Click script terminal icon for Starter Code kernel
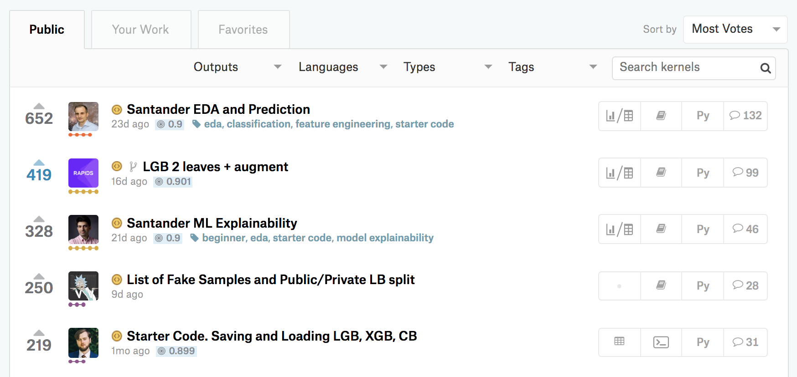The image size is (797, 377). click(661, 342)
